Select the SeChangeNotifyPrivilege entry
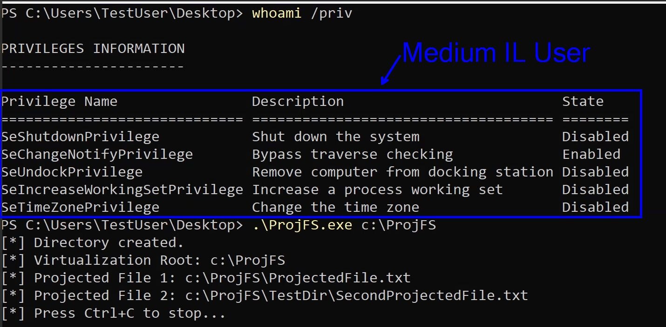Image resolution: width=666 pixels, height=327 pixels. click(97, 154)
